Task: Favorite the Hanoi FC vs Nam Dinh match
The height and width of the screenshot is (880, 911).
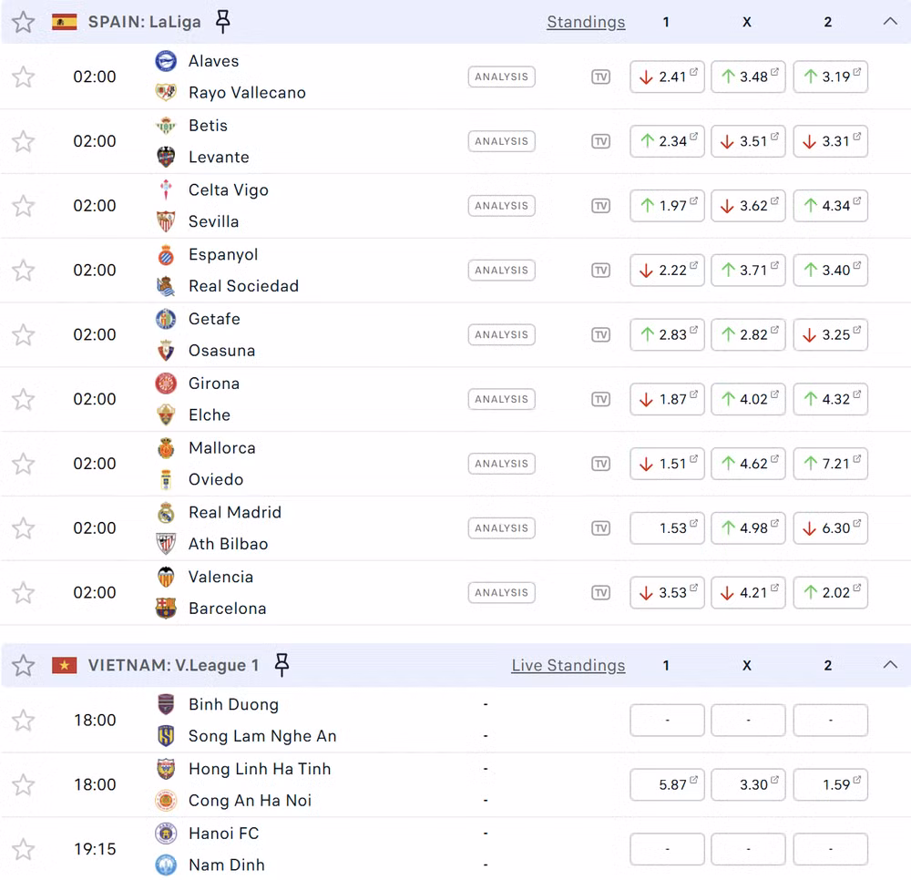Action: click(x=24, y=849)
